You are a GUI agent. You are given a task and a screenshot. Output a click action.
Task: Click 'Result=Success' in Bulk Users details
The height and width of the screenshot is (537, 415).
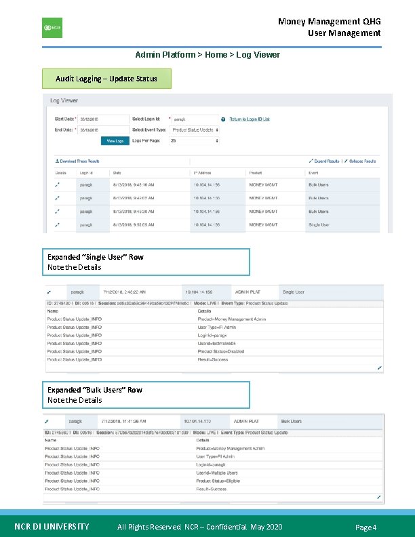click(x=212, y=489)
